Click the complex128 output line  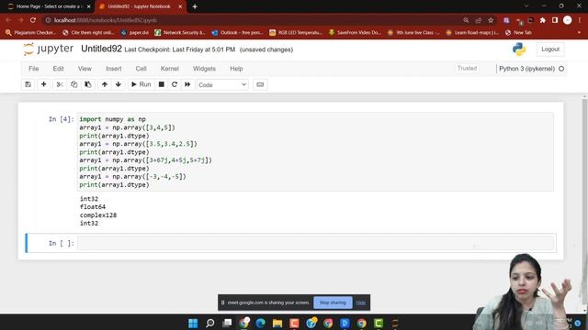98,215
